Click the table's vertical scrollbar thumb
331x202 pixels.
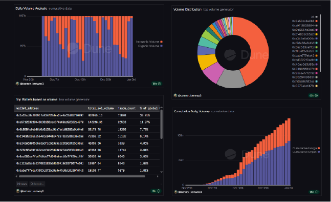[162, 124]
